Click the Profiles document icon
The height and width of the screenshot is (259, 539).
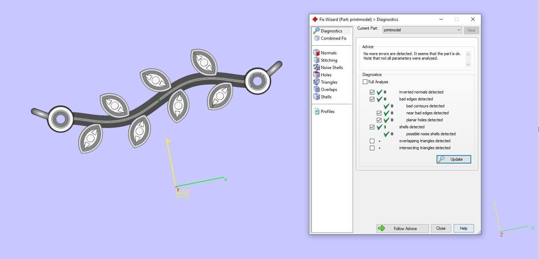point(317,111)
